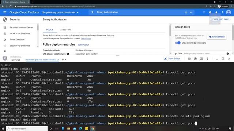This screenshot has width=234, height=131.
Task: Bookmark this page with the star
Action: click(x=215, y=7)
